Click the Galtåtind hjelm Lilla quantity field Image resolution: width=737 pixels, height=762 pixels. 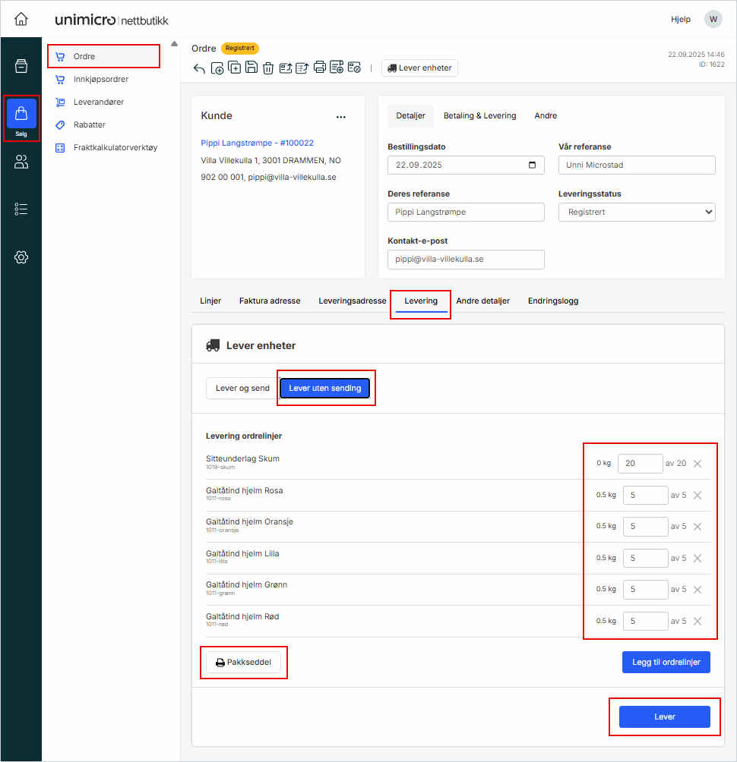pyautogui.click(x=644, y=558)
